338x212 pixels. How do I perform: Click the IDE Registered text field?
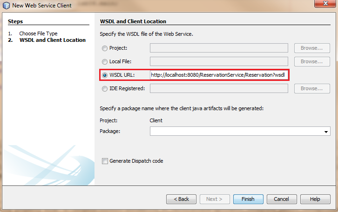click(219, 88)
